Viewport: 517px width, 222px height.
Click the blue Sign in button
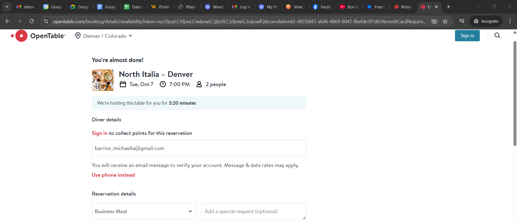467,36
